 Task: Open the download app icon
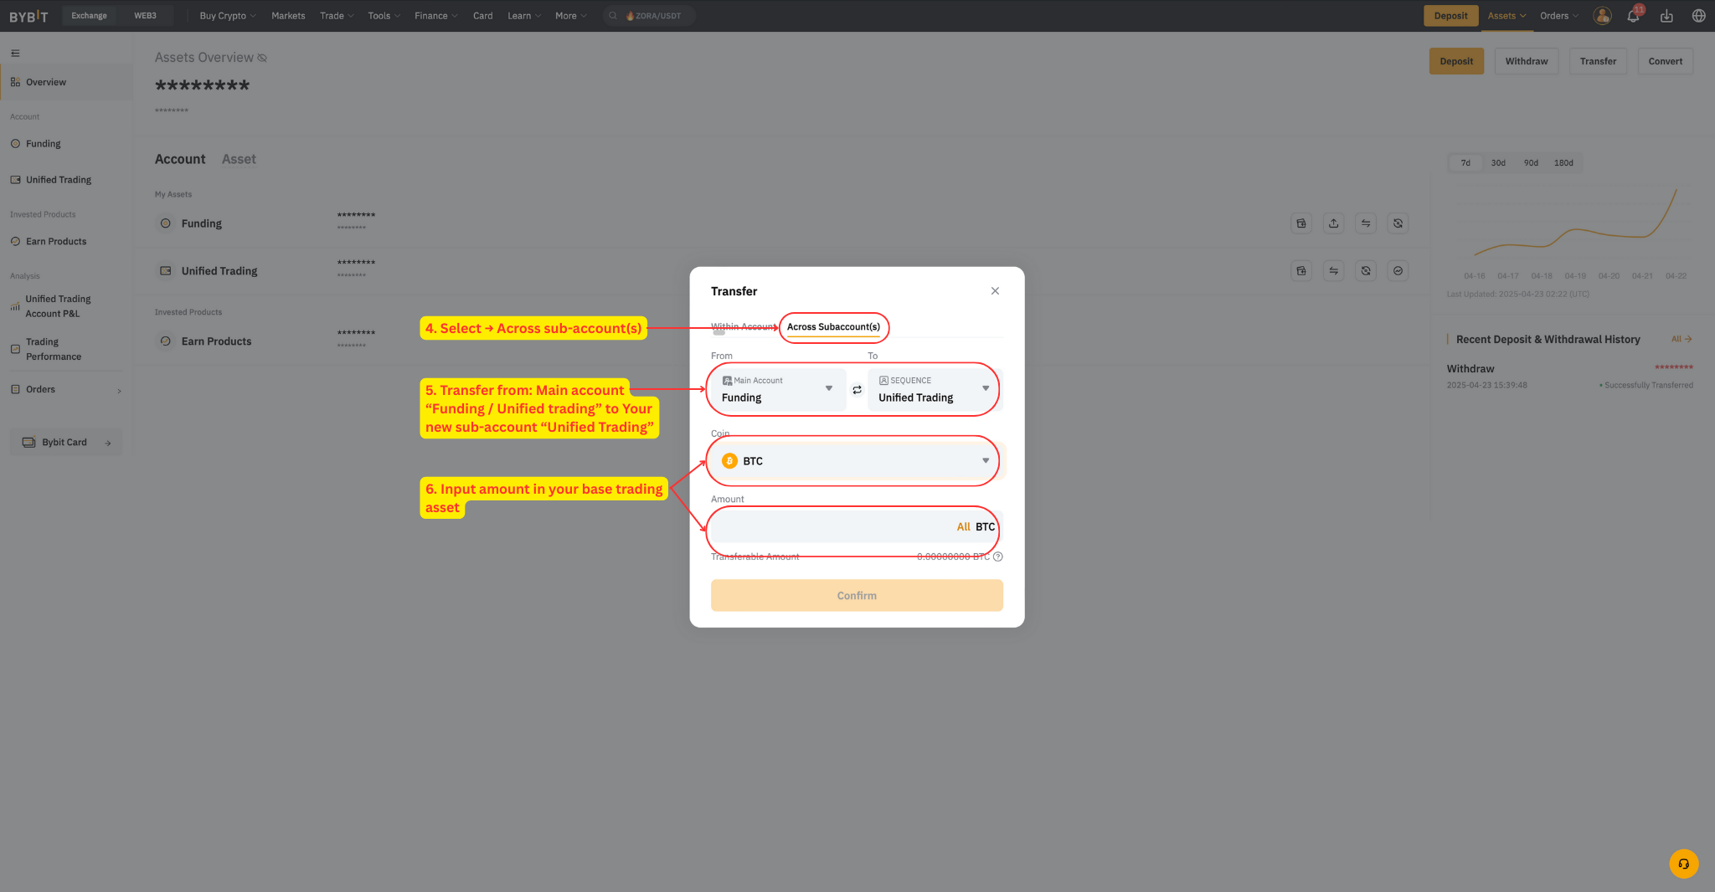(x=1666, y=16)
